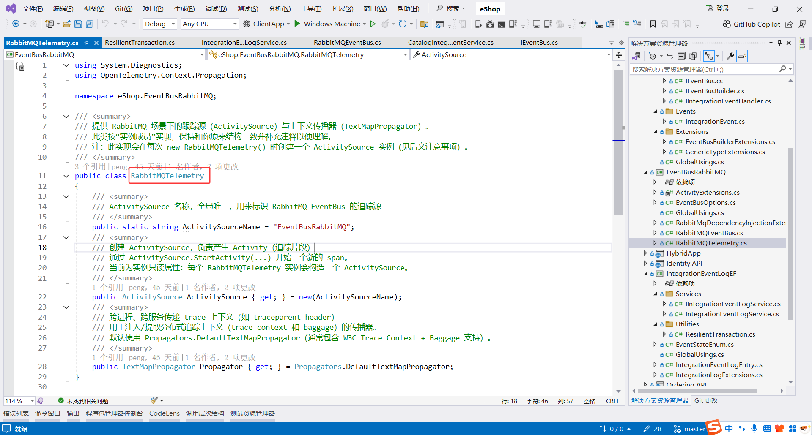Click the search magnifier in Solution Explorer search box
Screen dimensions: 812x435
pyautogui.click(x=783, y=69)
